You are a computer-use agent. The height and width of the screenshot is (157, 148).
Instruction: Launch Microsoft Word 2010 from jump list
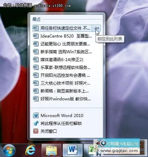pos(66,116)
